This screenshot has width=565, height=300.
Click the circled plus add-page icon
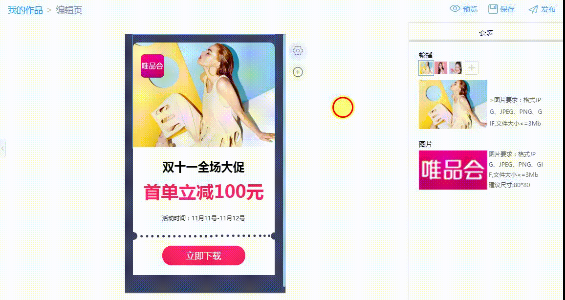pos(298,72)
